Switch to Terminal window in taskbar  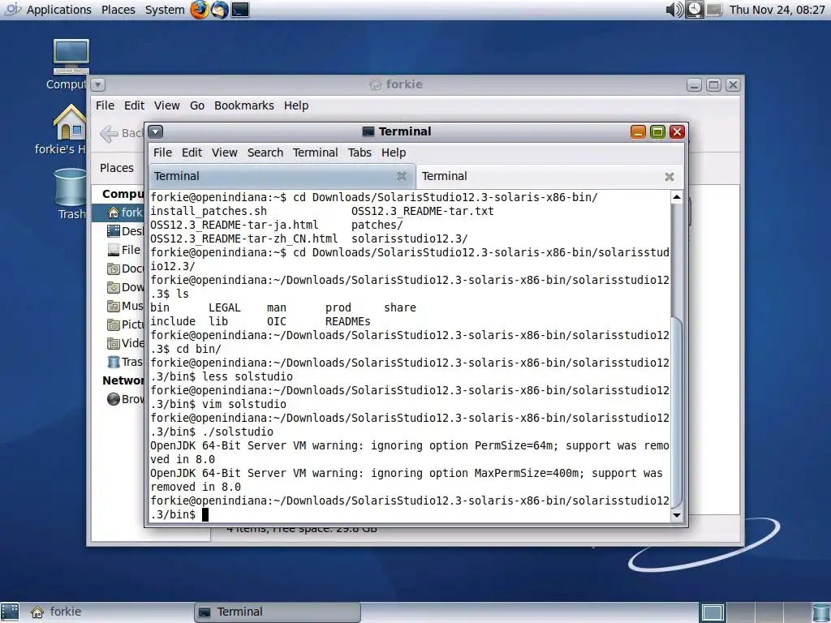(278, 612)
